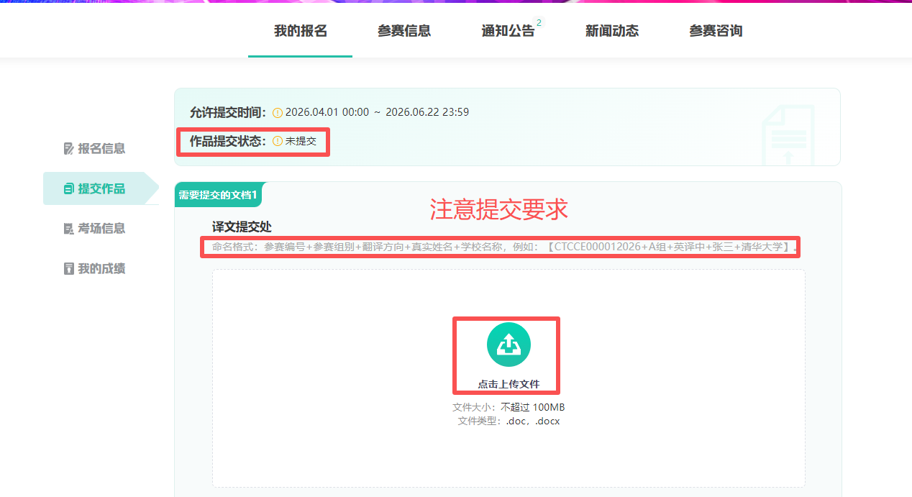912x497 pixels.
Task: Click the green upload file icon
Action: point(509,345)
